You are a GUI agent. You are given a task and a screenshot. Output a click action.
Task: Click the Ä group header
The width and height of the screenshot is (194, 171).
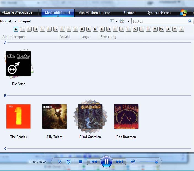coord(5,43)
